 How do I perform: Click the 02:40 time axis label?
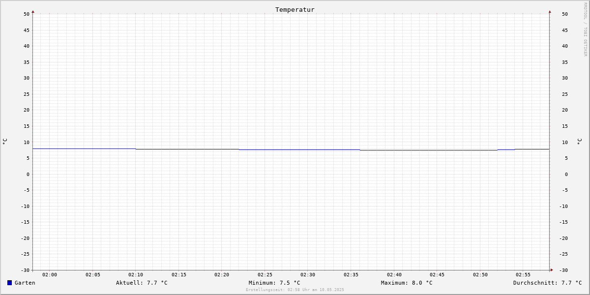coord(394,275)
